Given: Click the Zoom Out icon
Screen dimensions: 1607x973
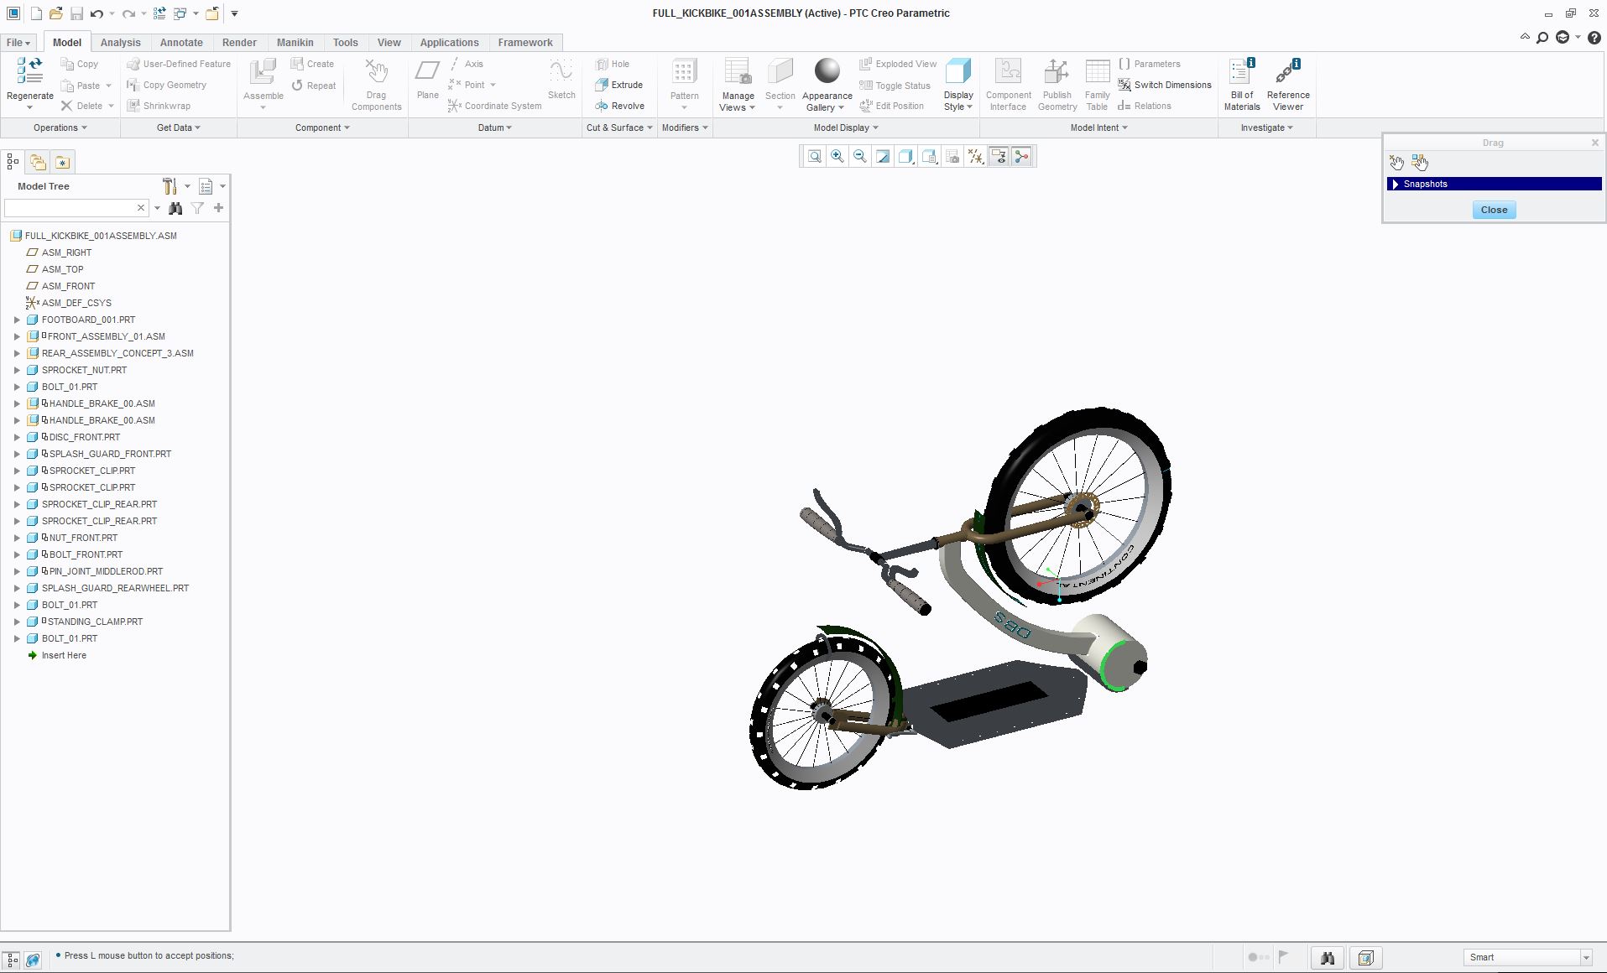Looking at the screenshot, I should [x=859, y=156].
